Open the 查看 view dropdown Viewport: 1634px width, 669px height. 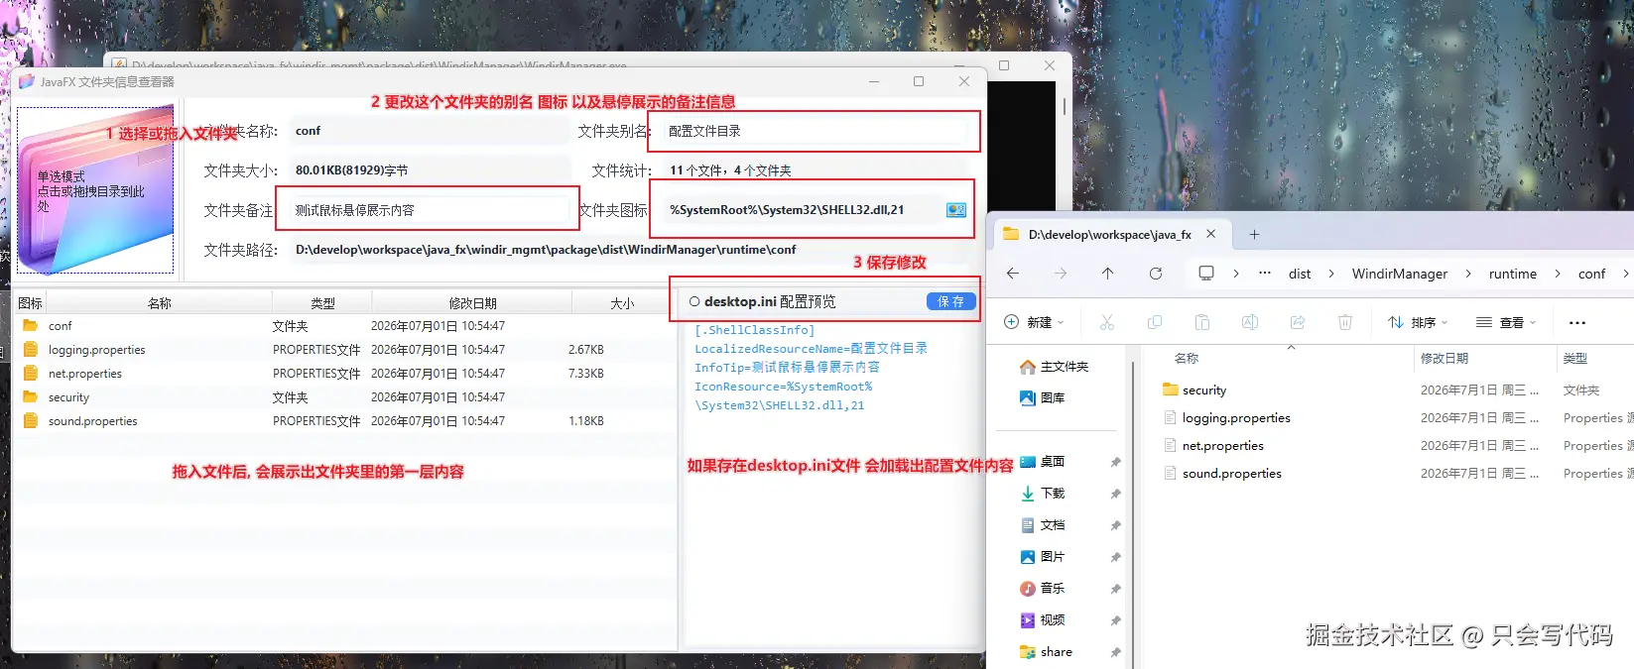click(1506, 322)
